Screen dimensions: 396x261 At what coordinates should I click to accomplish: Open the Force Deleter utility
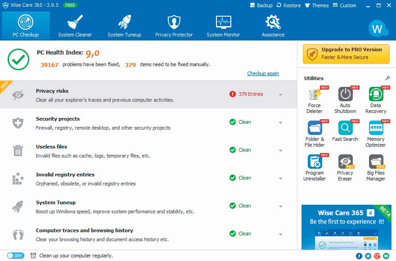tap(315, 100)
